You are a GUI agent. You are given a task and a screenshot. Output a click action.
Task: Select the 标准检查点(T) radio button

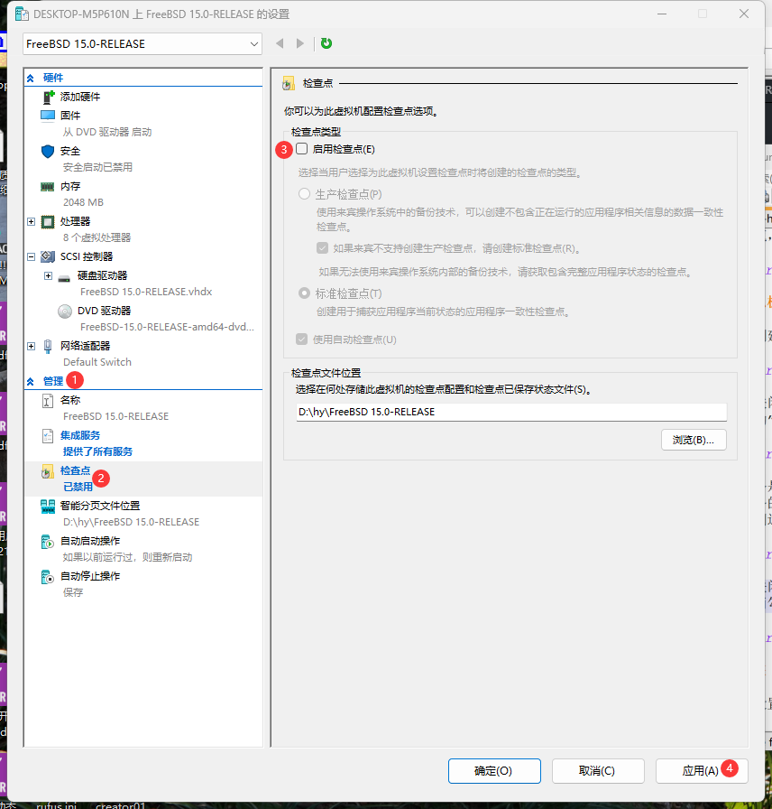304,293
